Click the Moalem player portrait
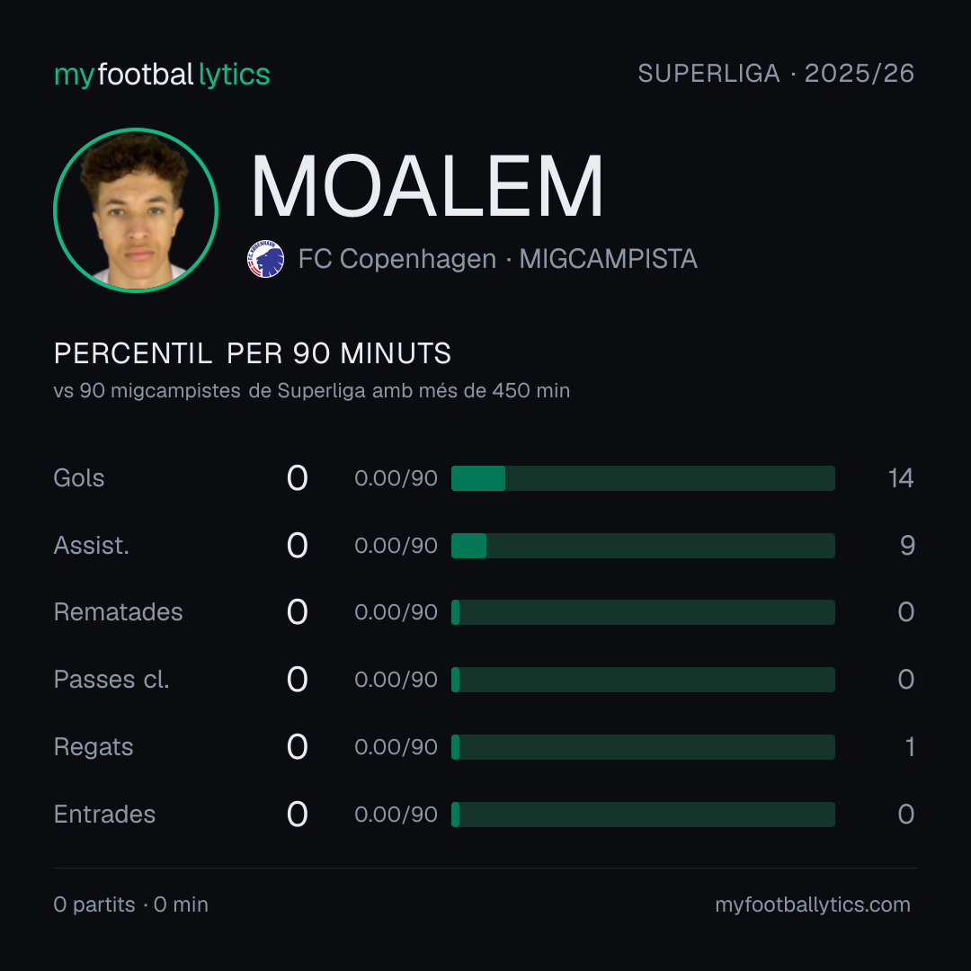This screenshot has height=971, width=971. [x=136, y=210]
